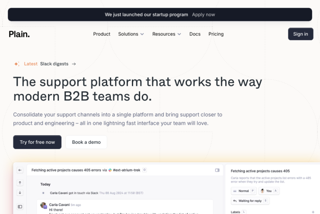Click the Waiting for reply status chip
The image size is (320, 214).
[x=250, y=201]
